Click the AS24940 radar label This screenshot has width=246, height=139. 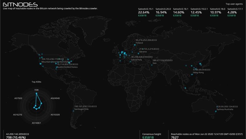coord(55,98)
